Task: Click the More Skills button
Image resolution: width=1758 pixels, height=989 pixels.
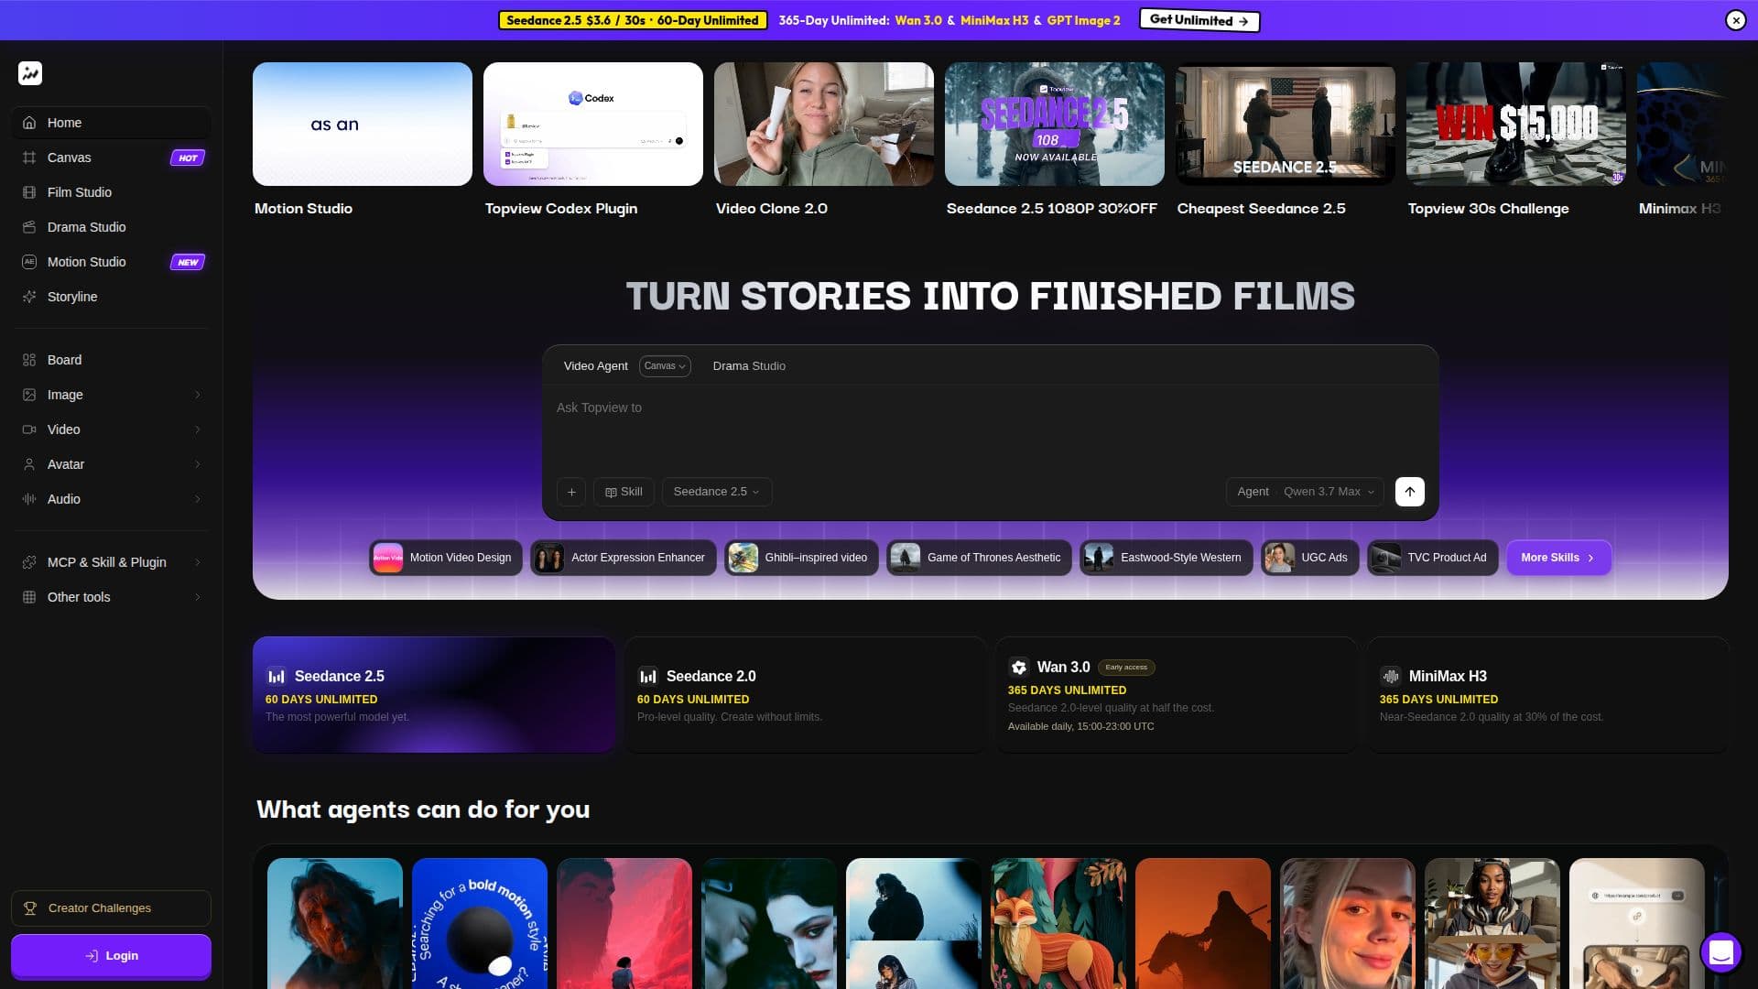Action: [x=1558, y=558]
